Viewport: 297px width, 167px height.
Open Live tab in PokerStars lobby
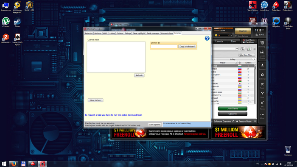point(233,41)
